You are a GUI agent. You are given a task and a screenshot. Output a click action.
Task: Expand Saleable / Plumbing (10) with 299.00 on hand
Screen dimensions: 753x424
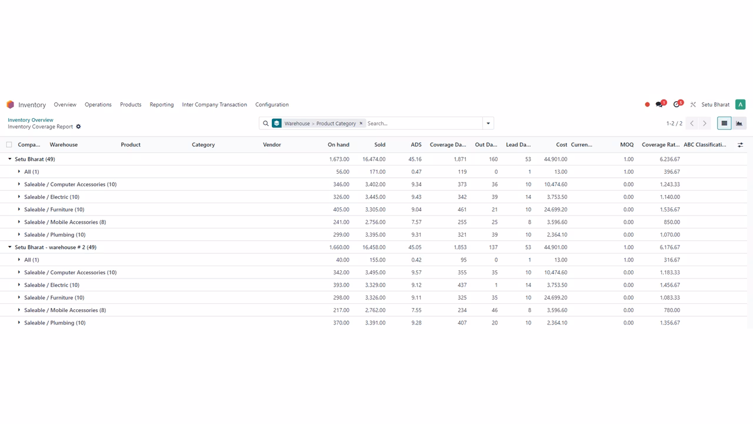pos(19,234)
